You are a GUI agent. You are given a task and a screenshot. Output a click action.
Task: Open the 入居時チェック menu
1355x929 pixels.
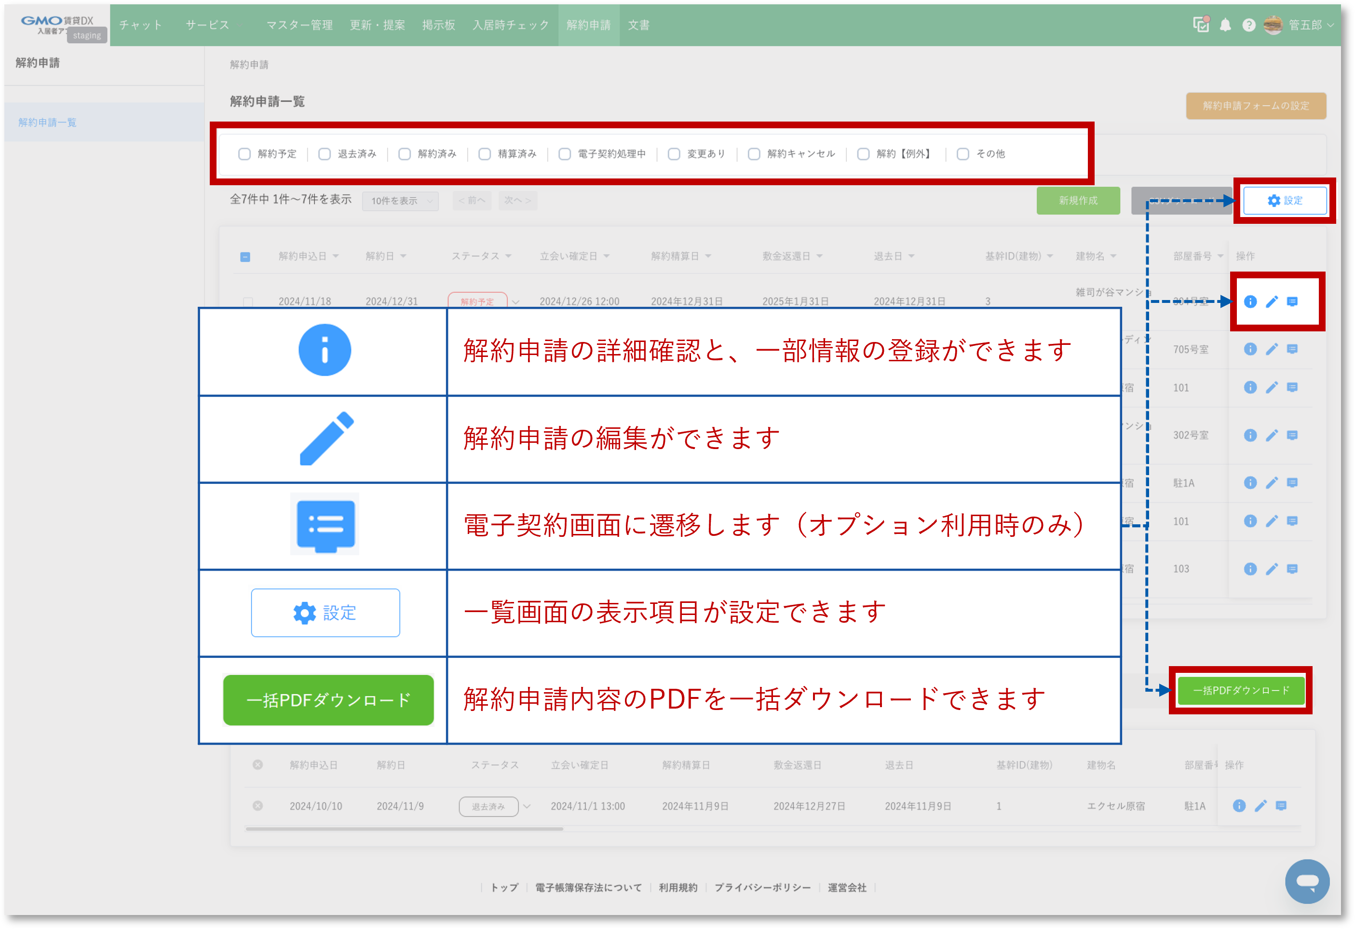[510, 25]
